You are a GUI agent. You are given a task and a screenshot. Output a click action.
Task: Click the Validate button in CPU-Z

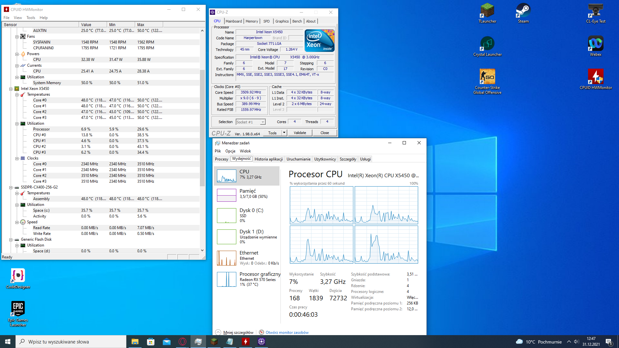300,132
